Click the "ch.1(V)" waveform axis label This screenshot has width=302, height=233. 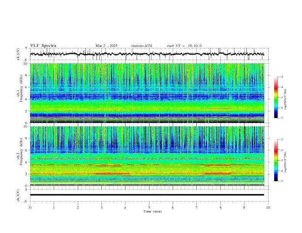[x=18, y=54]
